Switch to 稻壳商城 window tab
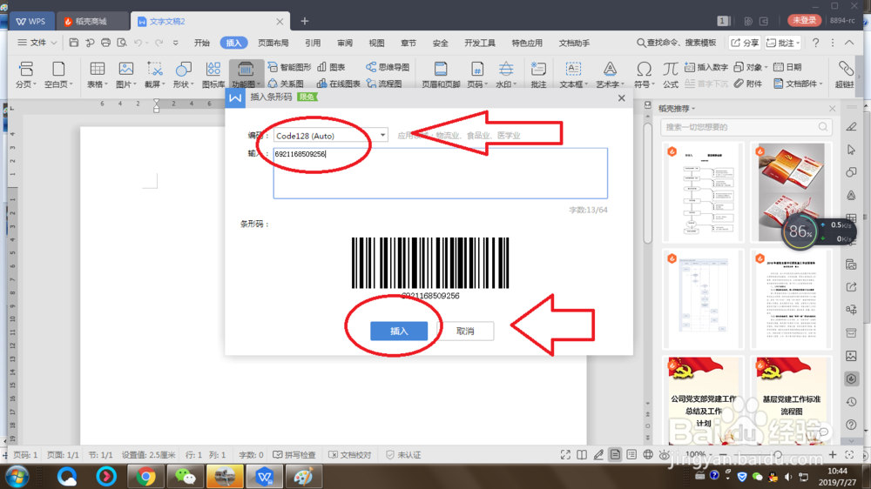871x489 pixels. tap(91, 21)
